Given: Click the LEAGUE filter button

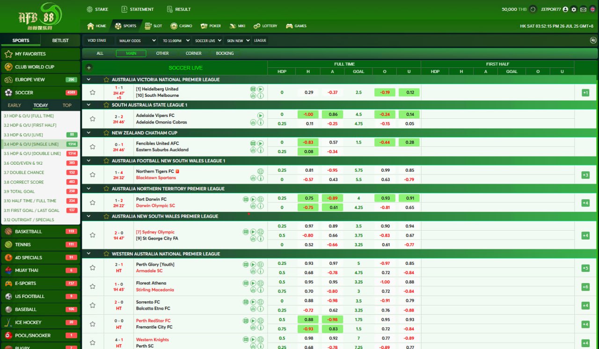Looking at the screenshot, I should click(x=260, y=41).
